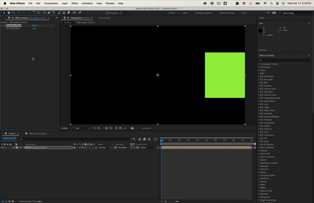Image resolution: width=314 pixels, height=203 pixels.
Task: Open the magnification 100% dropdown
Action: coord(66,128)
